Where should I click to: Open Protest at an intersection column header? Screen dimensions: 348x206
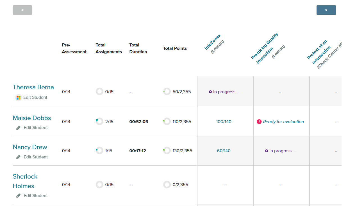tap(318, 50)
